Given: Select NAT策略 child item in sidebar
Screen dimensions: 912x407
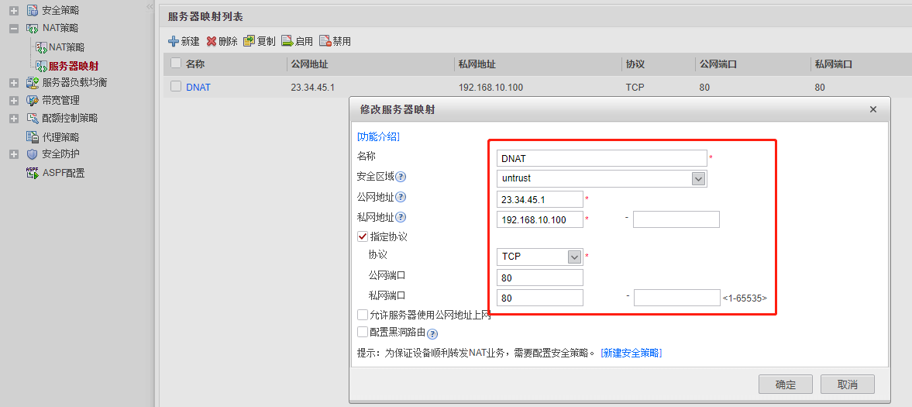Looking at the screenshot, I should coord(67,47).
